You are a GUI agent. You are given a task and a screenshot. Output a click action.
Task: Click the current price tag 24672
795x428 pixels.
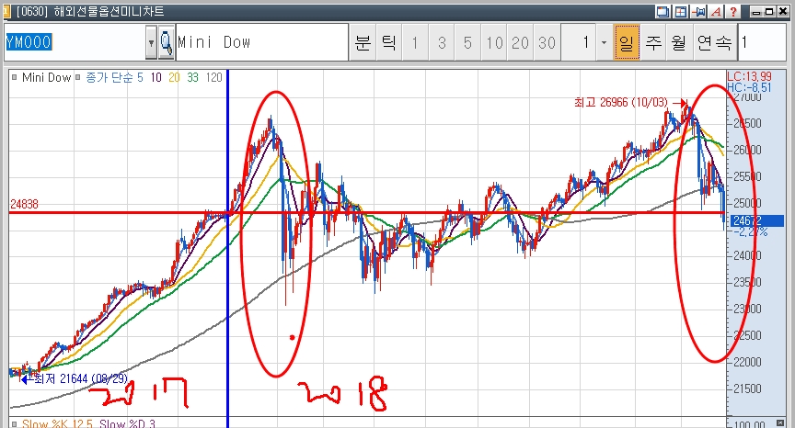tap(757, 220)
